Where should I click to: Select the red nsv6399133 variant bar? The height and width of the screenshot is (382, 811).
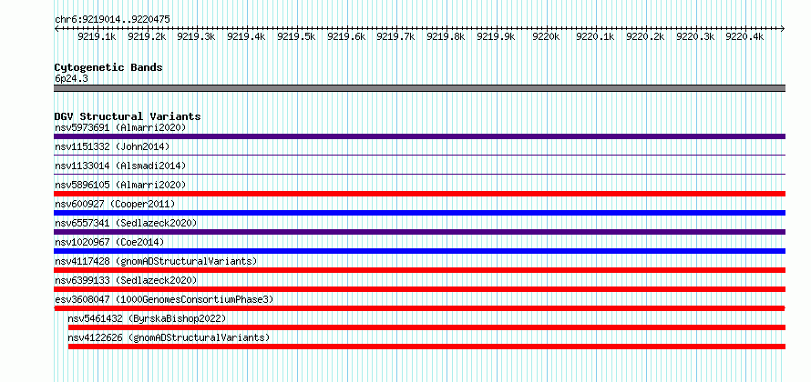(x=419, y=289)
